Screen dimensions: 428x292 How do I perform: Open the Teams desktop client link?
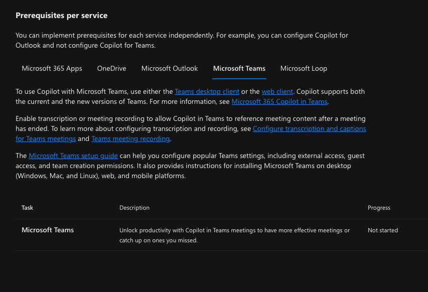click(x=207, y=91)
